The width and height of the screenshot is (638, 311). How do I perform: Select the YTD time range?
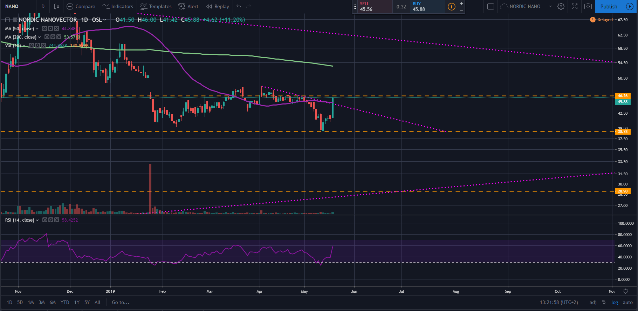point(65,302)
